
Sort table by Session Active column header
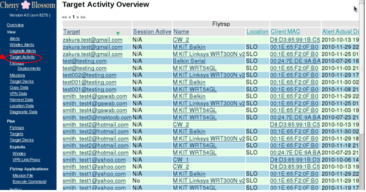click(x=152, y=31)
